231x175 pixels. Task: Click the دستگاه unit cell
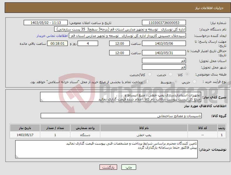tap(85, 135)
